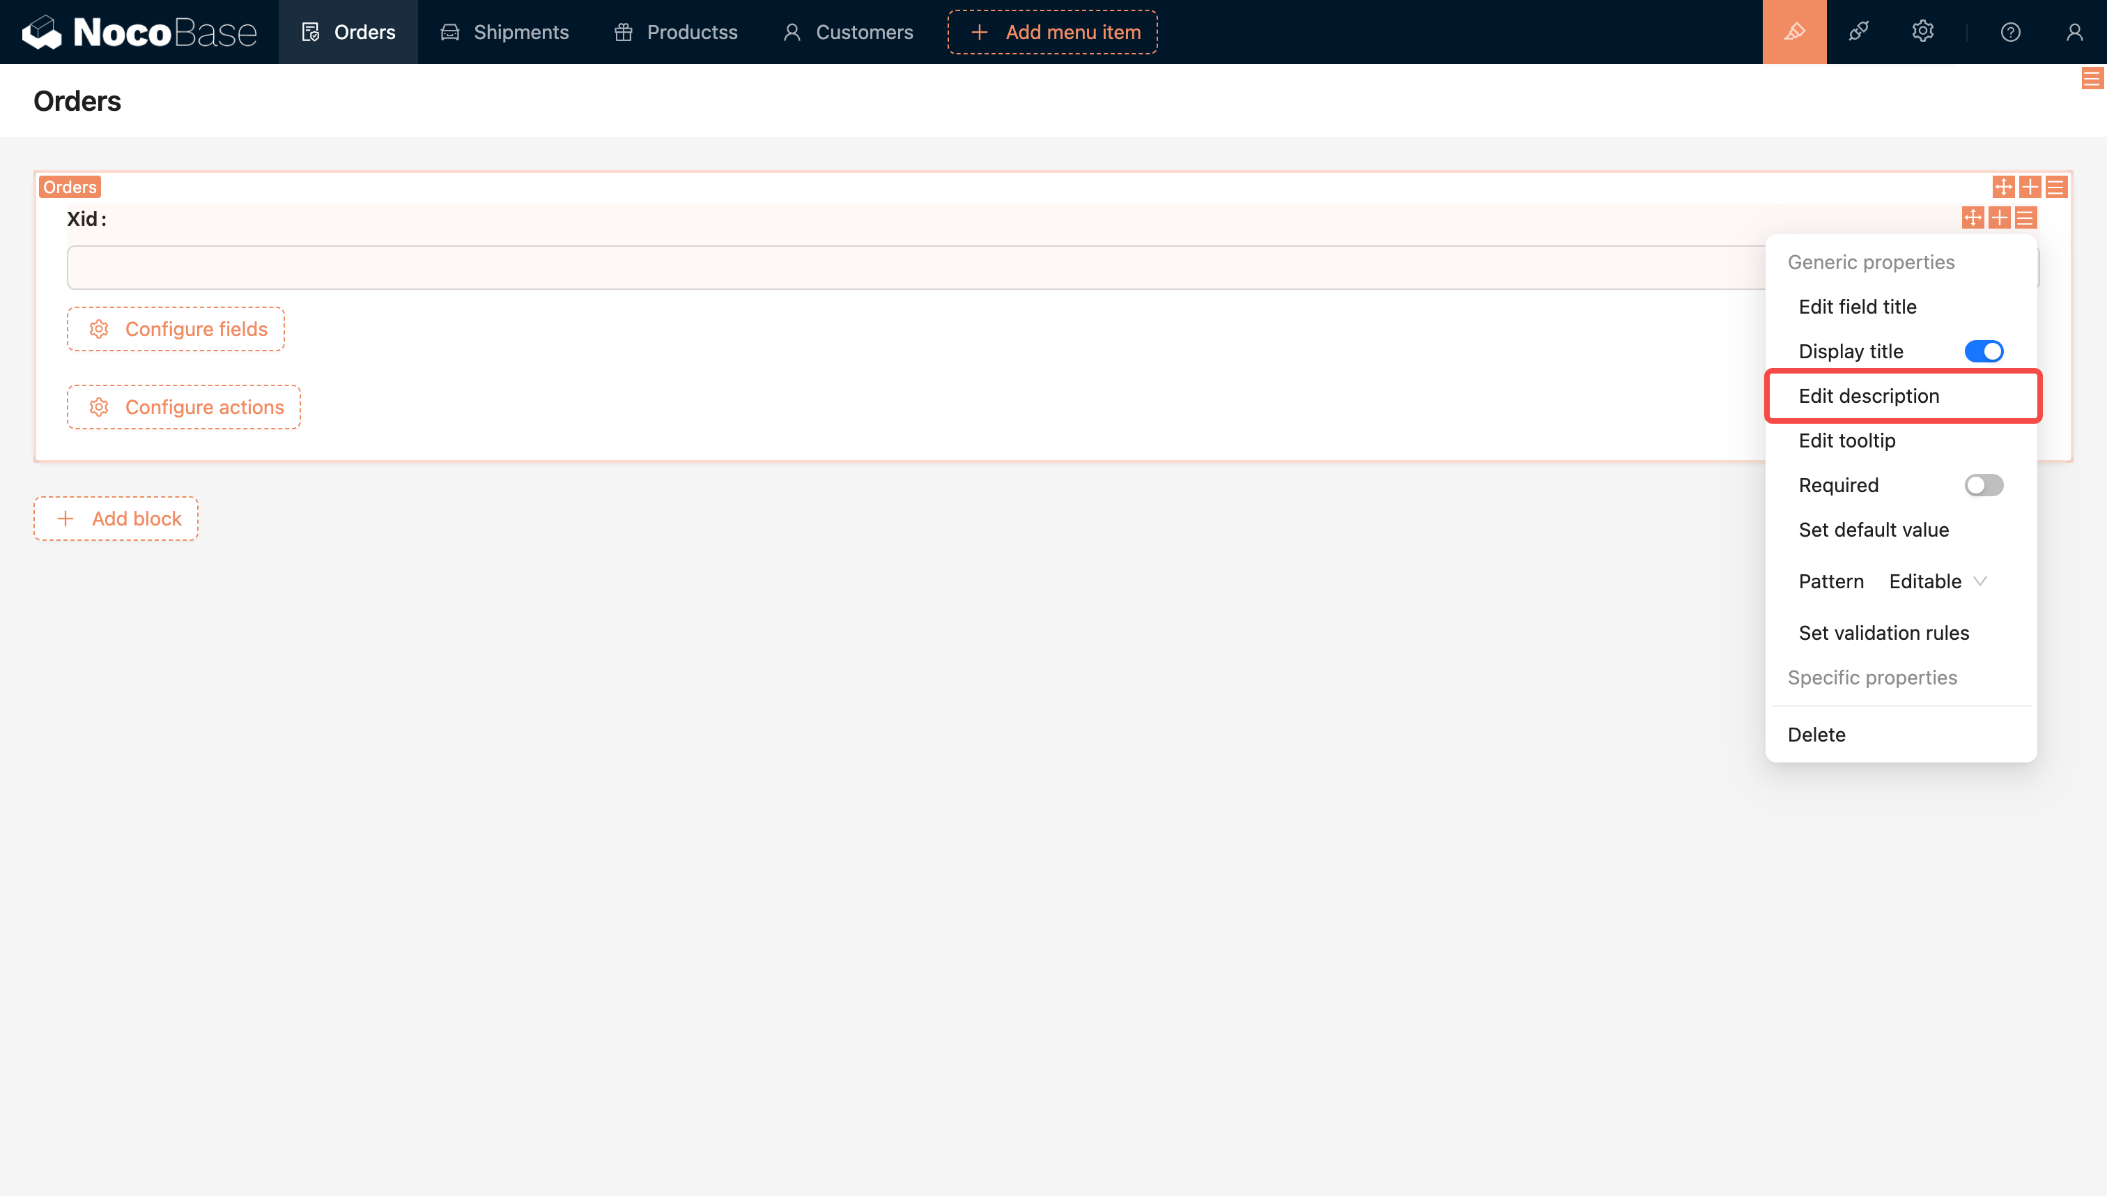Screen dimensions: 2107x1196
Task: Click the help question mark icon
Action: click(2010, 32)
